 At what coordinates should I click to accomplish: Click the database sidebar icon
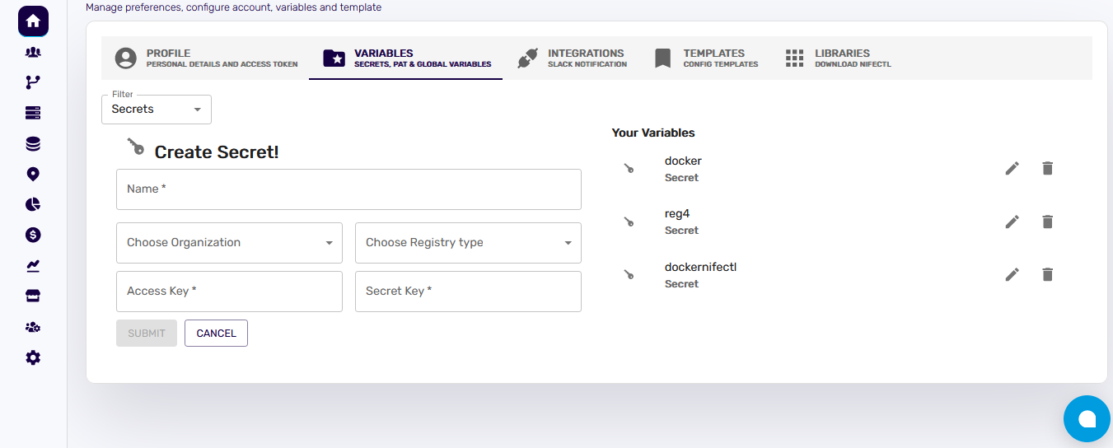[x=33, y=144]
